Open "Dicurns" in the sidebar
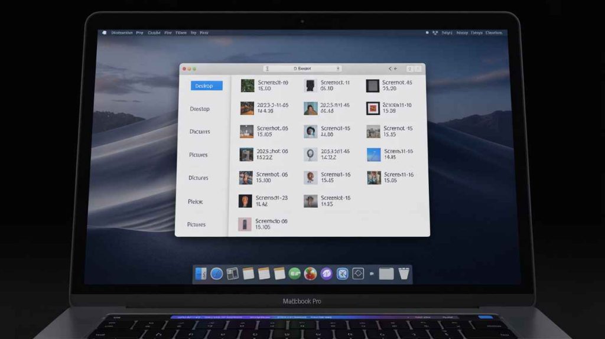This screenshot has height=339, width=605. pos(200,132)
